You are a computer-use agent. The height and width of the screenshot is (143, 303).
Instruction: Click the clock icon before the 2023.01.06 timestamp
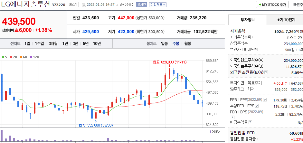84,5
